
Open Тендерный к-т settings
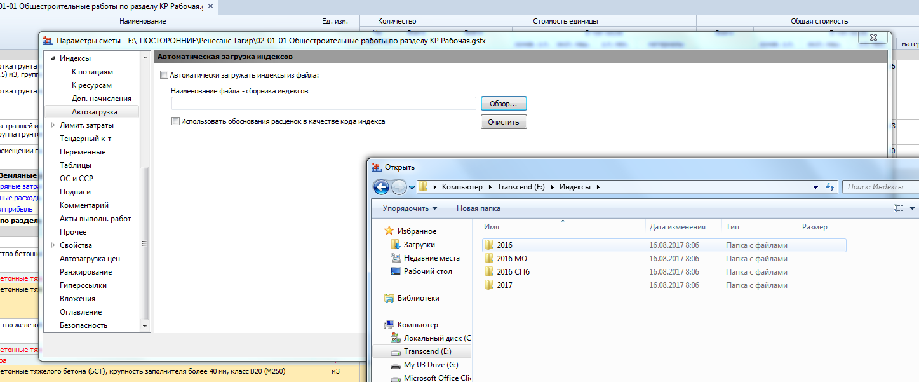[x=86, y=139]
